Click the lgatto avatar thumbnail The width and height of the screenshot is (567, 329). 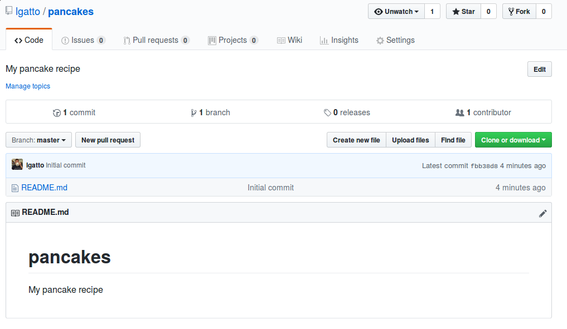pyautogui.click(x=17, y=165)
